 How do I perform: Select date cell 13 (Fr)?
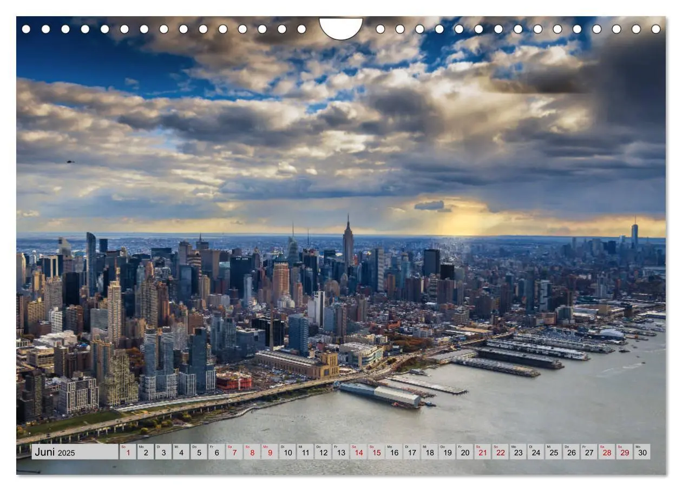(x=340, y=452)
